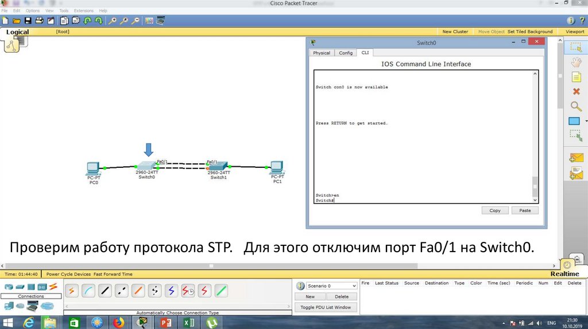The width and height of the screenshot is (588, 329).
Task: Click the Add Complex PDU envelope
Action: (x=577, y=173)
